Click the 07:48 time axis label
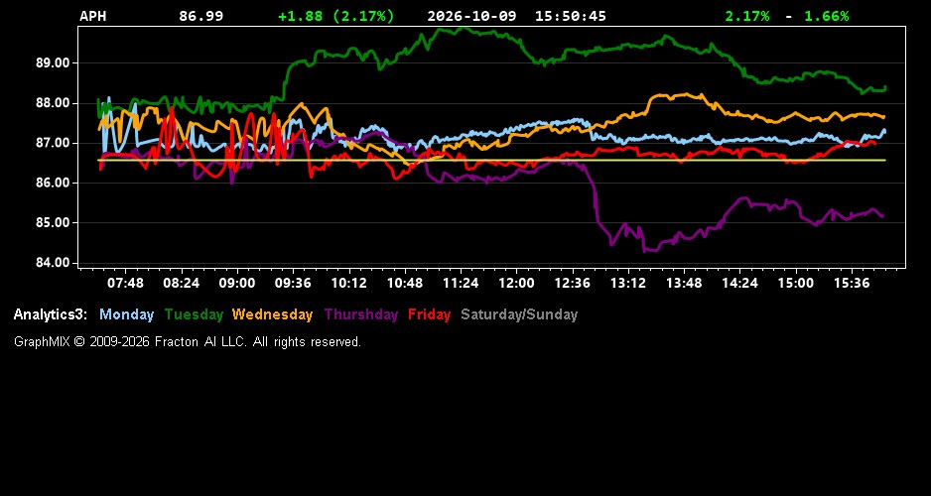Viewport: 931px width, 496px height. click(x=125, y=283)
